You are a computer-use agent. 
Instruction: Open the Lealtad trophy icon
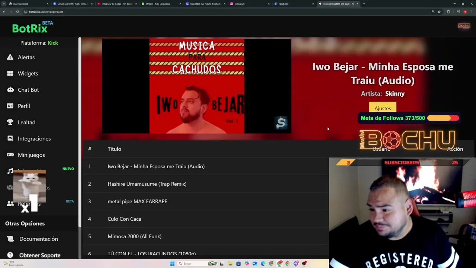point(10,122)
